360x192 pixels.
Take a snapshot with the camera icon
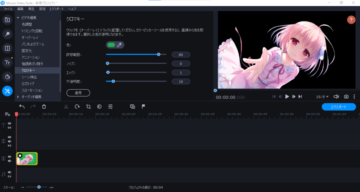[x=346, y=97]
